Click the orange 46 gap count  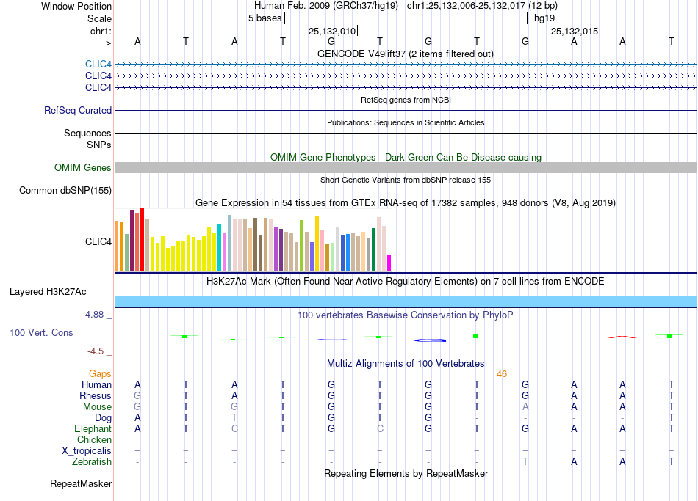tap(502, 374)
